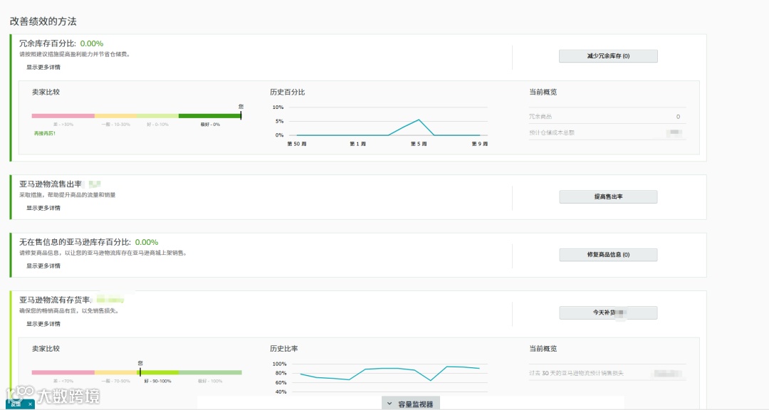Select the light green 好 - 0-10% bar segment
This screenshot has height=410, width=769.
coord(157,116)
